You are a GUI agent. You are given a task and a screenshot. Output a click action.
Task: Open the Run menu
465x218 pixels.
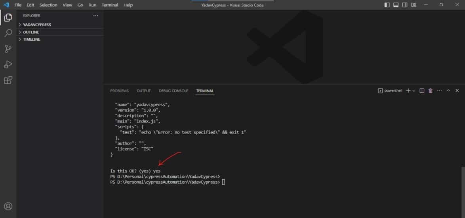point(92,5)
